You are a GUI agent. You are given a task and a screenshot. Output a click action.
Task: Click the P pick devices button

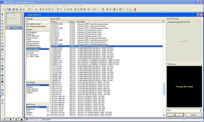pyautogui.click(x=6, y=28)
